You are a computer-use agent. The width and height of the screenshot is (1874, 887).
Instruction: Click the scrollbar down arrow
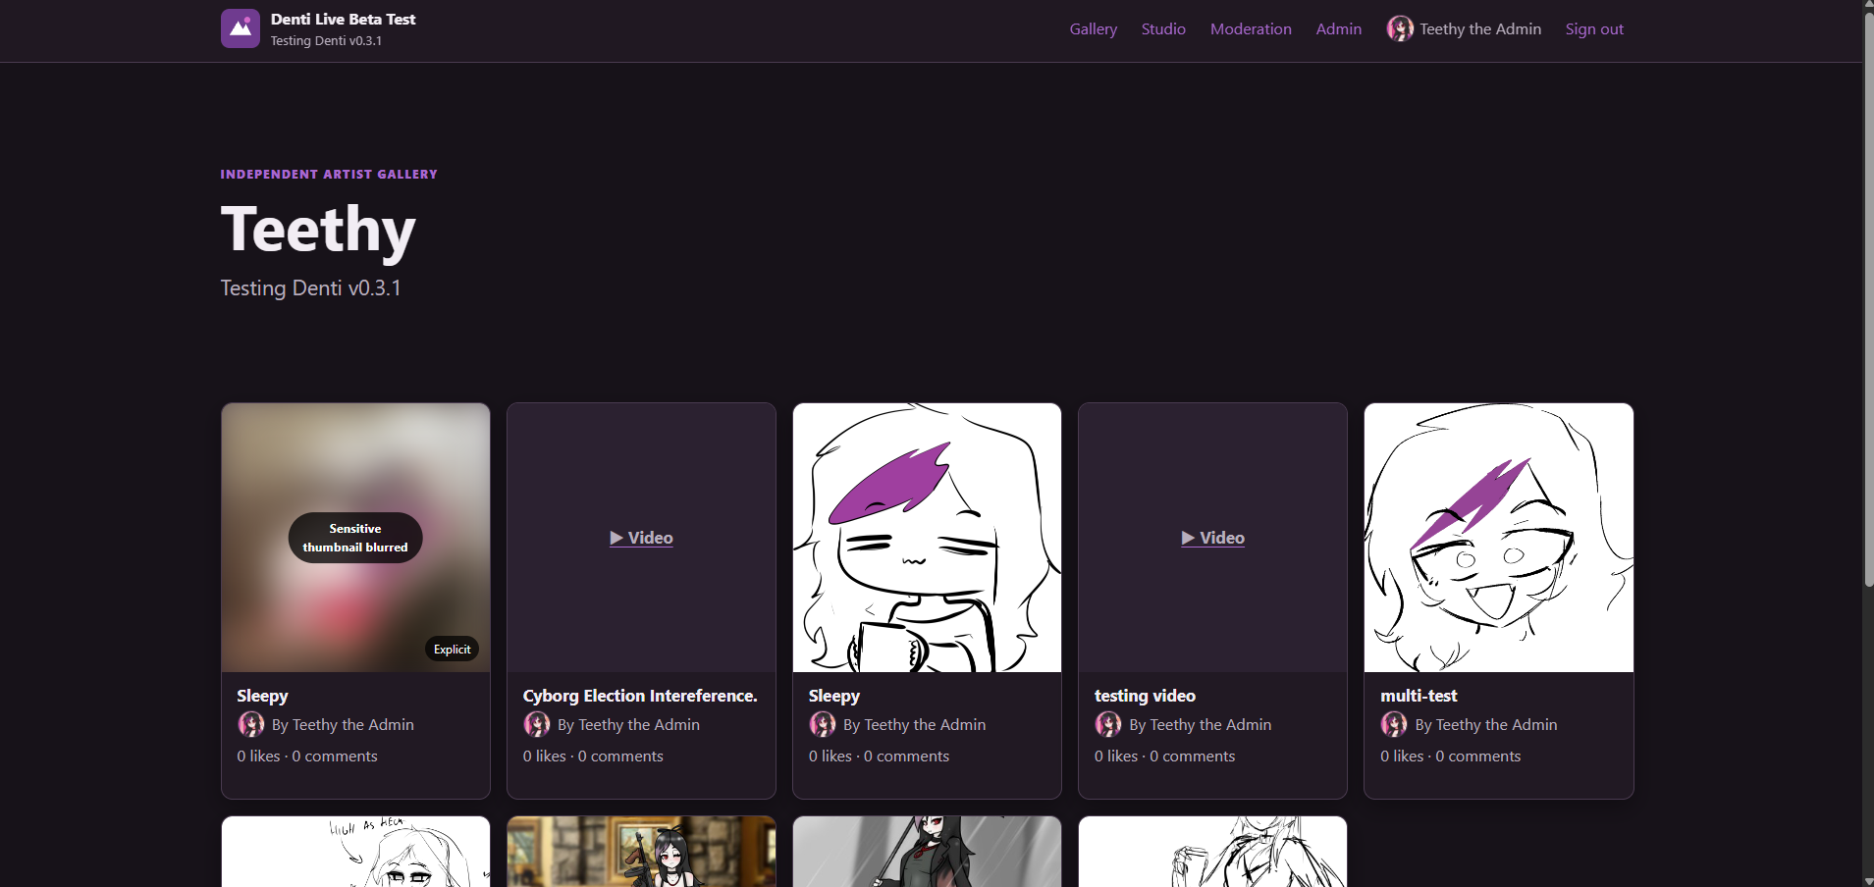click(x=1868, y=880)
